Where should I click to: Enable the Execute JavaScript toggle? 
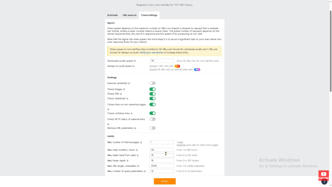(x=152, y=83)
